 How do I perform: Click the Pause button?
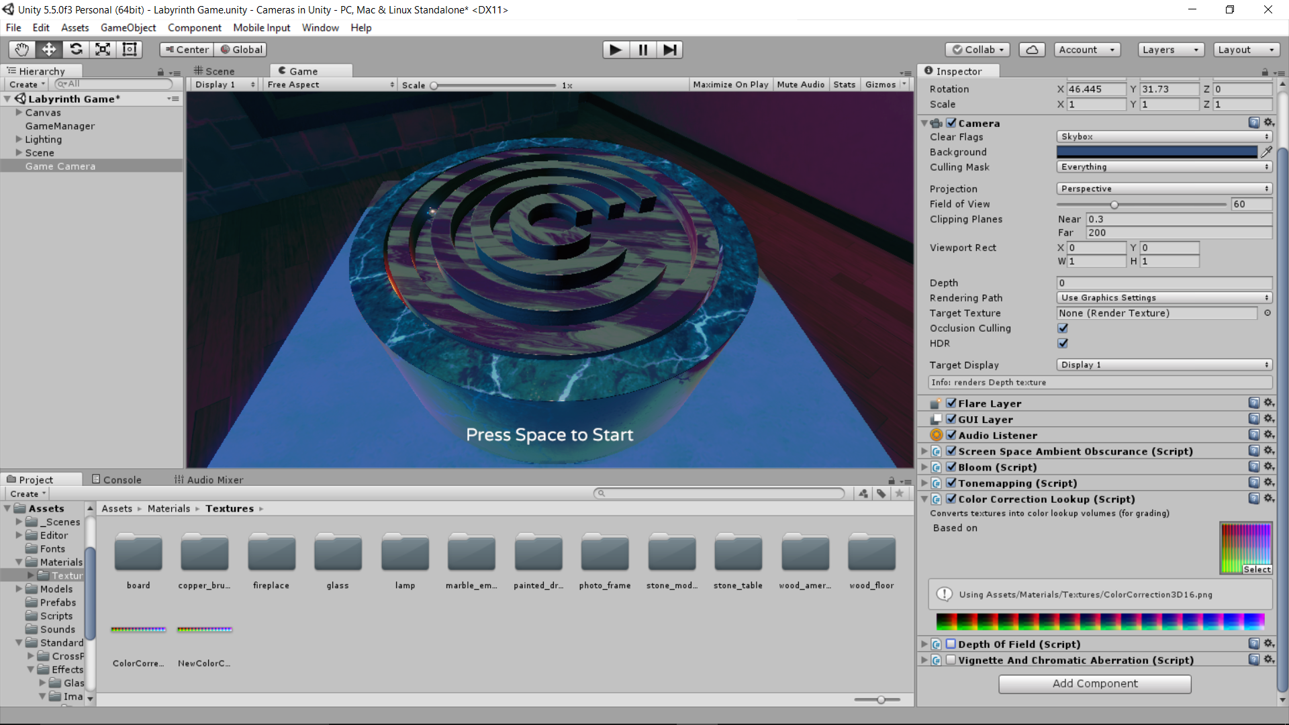(642, 50)
